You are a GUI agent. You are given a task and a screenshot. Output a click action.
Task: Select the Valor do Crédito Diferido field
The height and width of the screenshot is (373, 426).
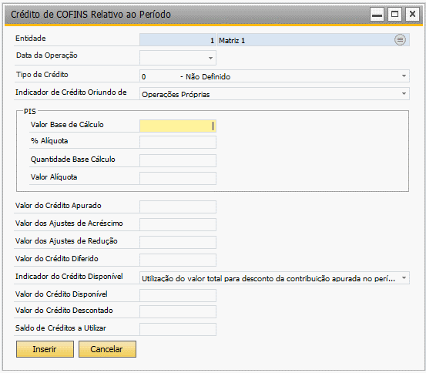tap(178, 260)
